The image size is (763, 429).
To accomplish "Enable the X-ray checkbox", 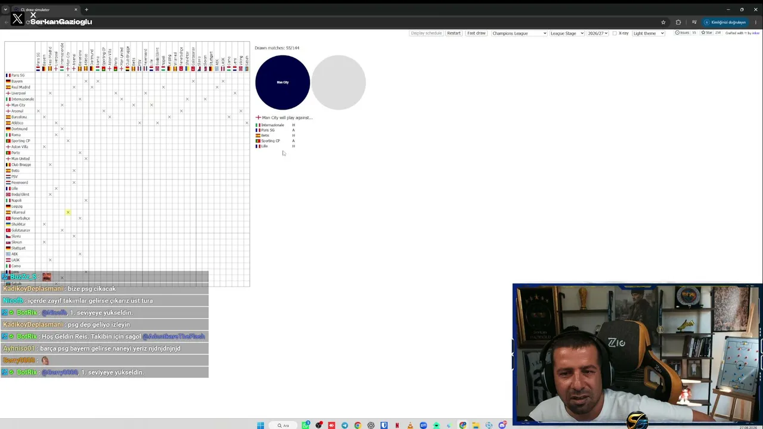I will click(615, 33).
